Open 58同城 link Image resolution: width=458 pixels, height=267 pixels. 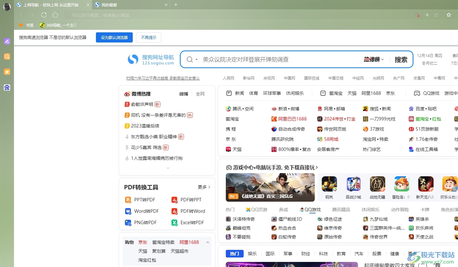328,139
